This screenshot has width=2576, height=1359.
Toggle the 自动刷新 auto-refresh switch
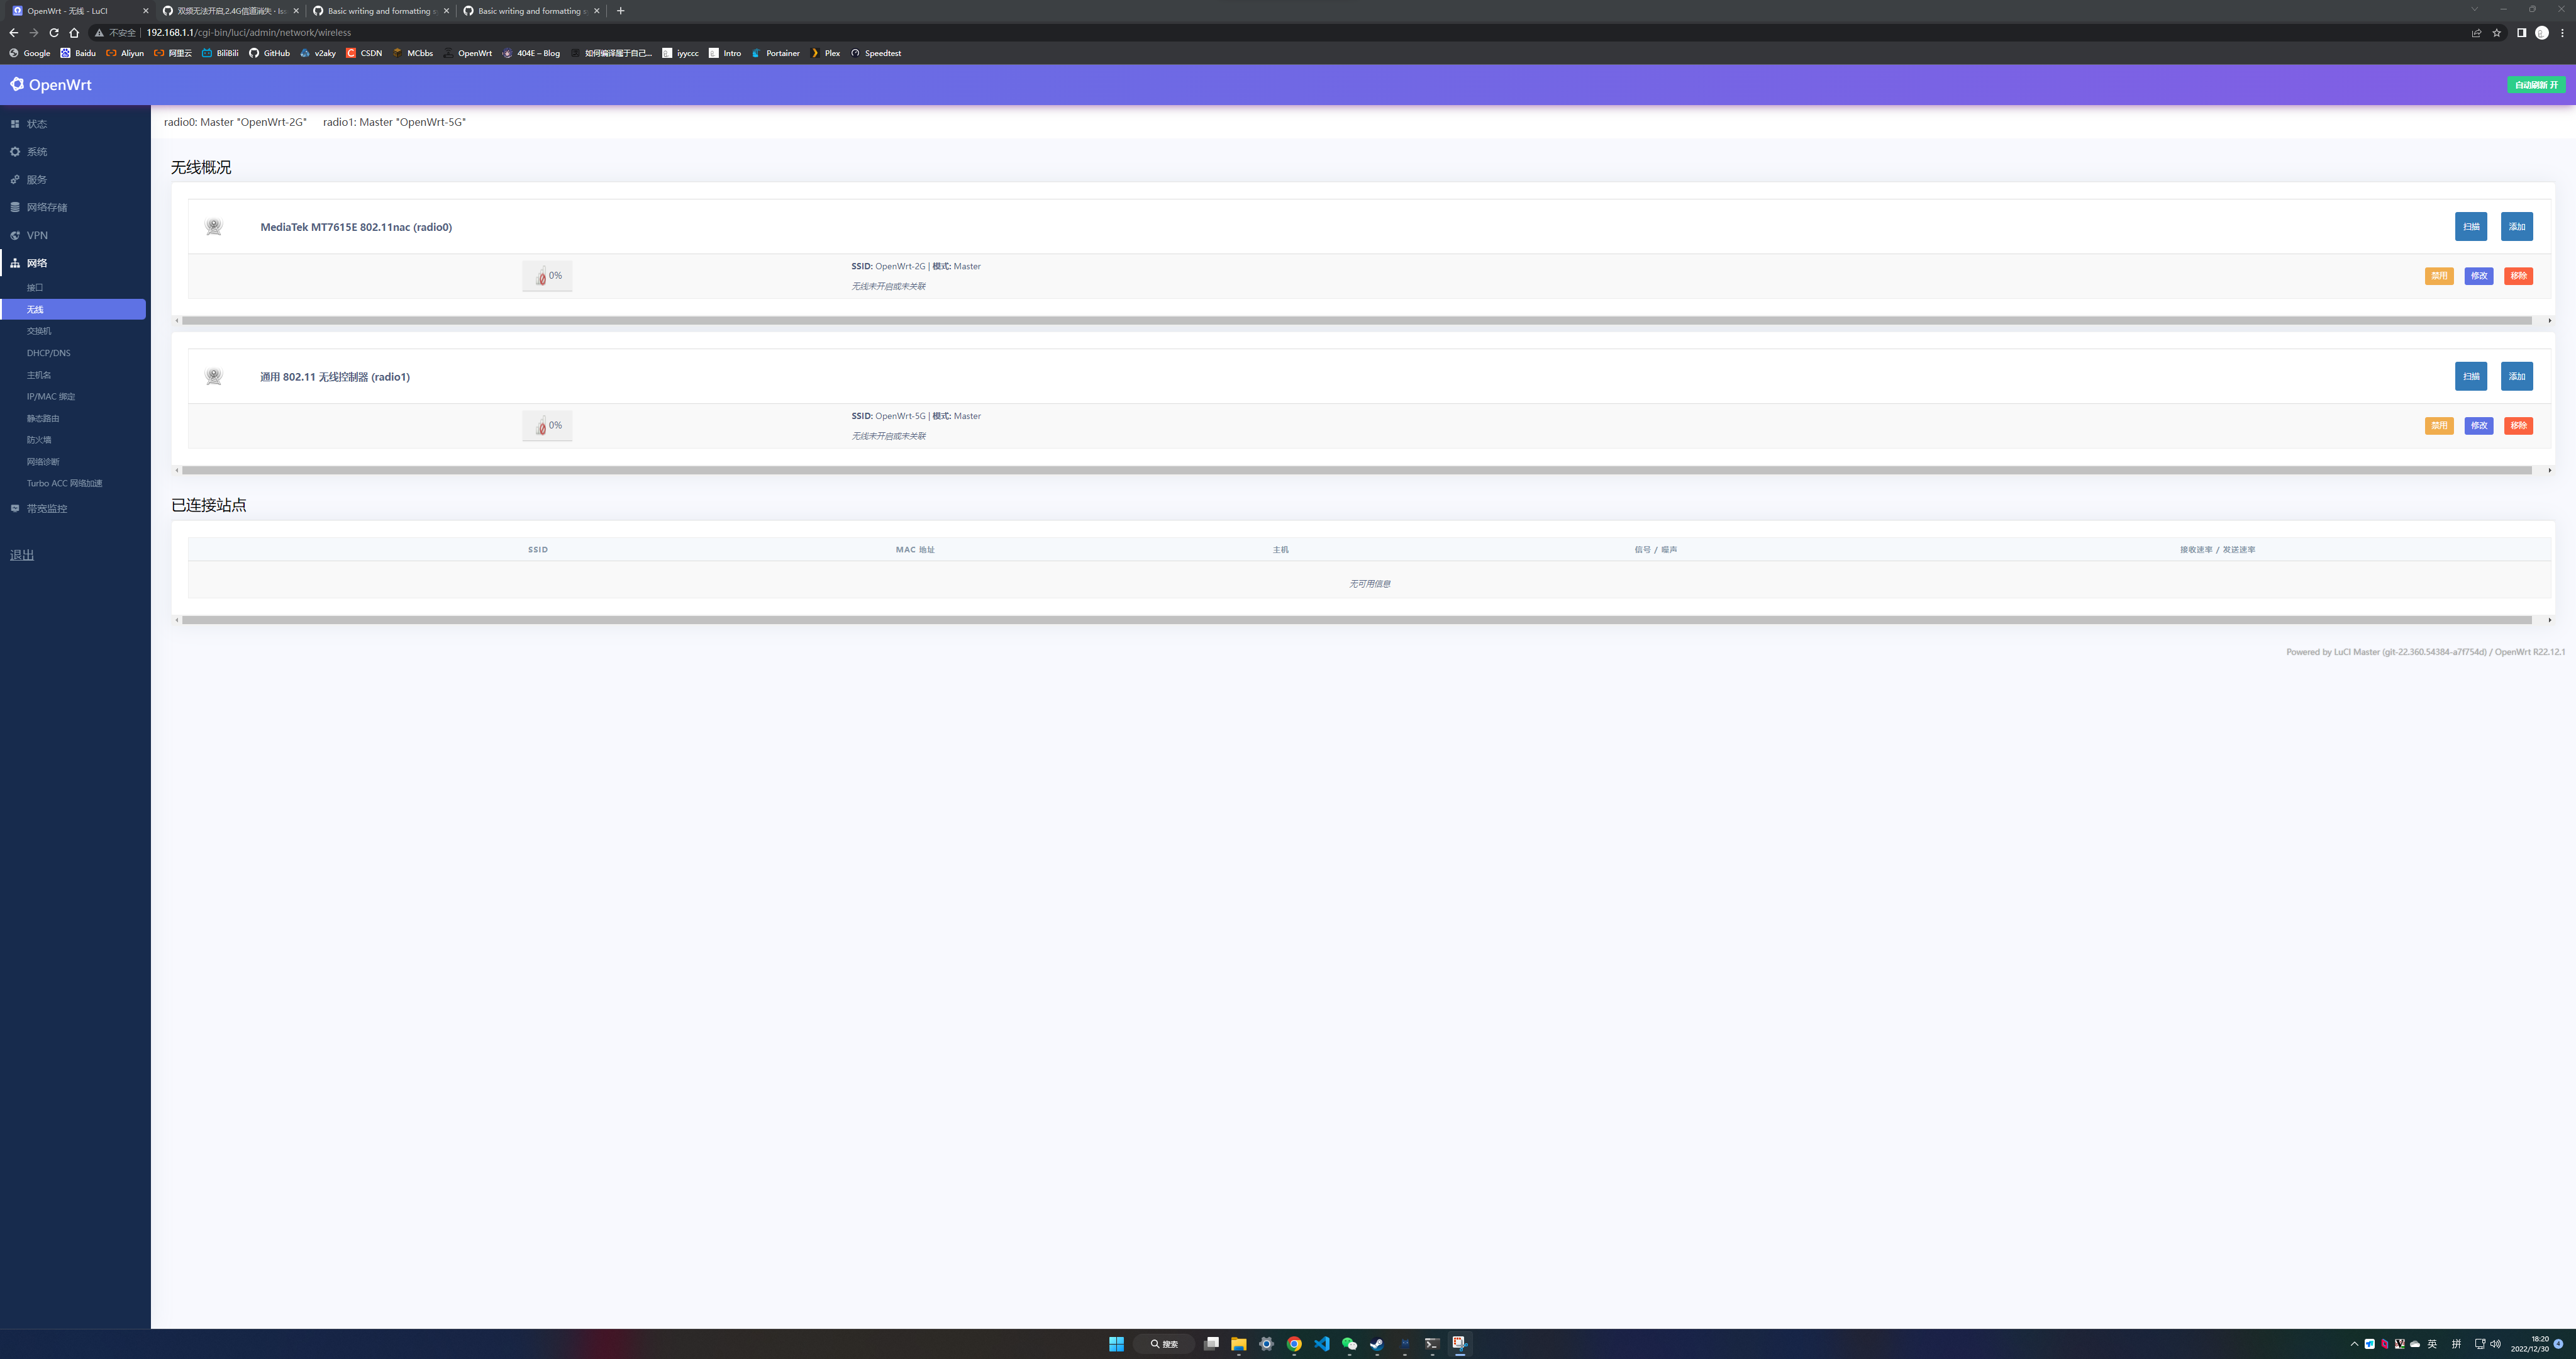[x=2537, y=84]
